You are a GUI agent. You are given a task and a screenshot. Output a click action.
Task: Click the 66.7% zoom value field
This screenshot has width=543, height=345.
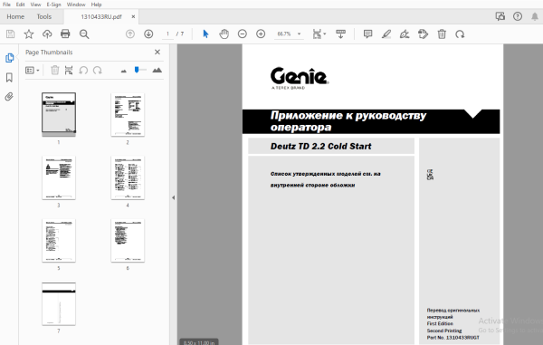click(x=284, y=34)
